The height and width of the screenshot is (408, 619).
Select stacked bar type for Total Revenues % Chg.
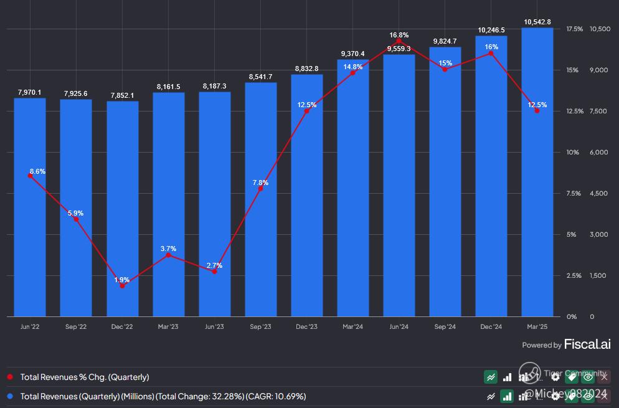[x=524, y=377]
